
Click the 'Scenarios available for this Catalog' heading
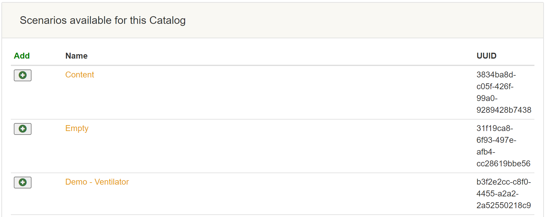(x=103, y=20)
